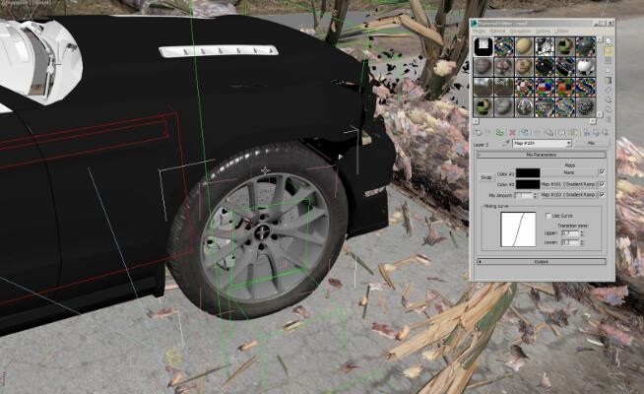Open the Map #104 name dropdown

tap(568, 143)
